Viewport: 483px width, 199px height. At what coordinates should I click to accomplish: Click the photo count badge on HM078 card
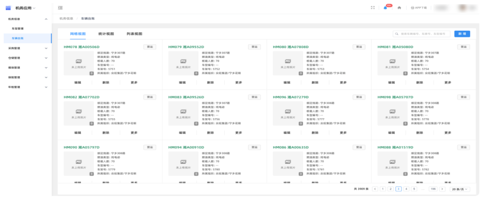click(x=92, y=73)
